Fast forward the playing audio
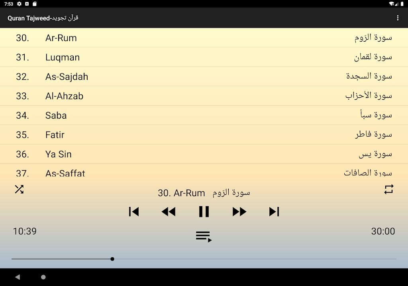The image size is (408, 286). click(239, 211)
